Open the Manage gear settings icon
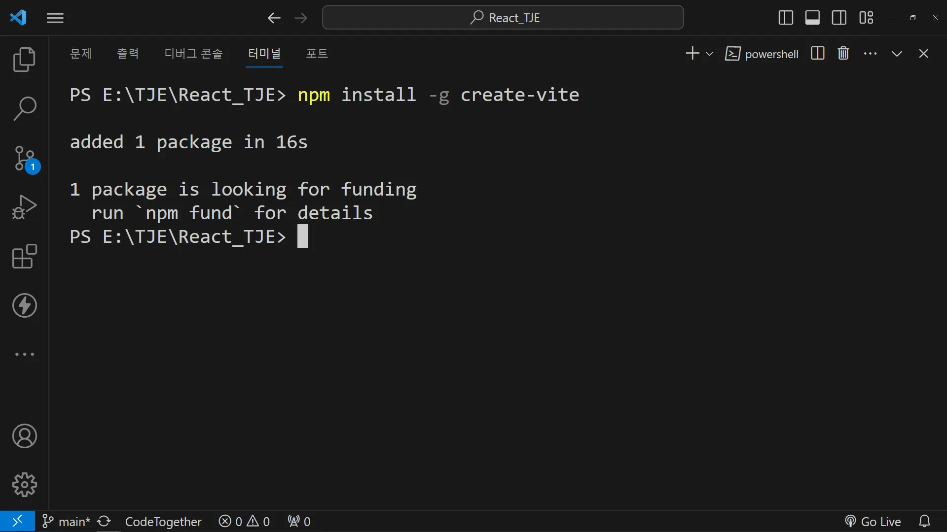The height and width of the screenshot is (532, 947). pos(24,485)
